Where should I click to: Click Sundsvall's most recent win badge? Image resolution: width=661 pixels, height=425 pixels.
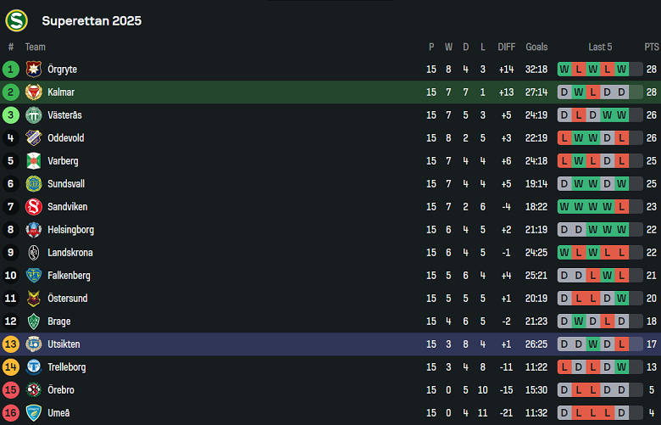pyautogui.click(x=622, y=184)
